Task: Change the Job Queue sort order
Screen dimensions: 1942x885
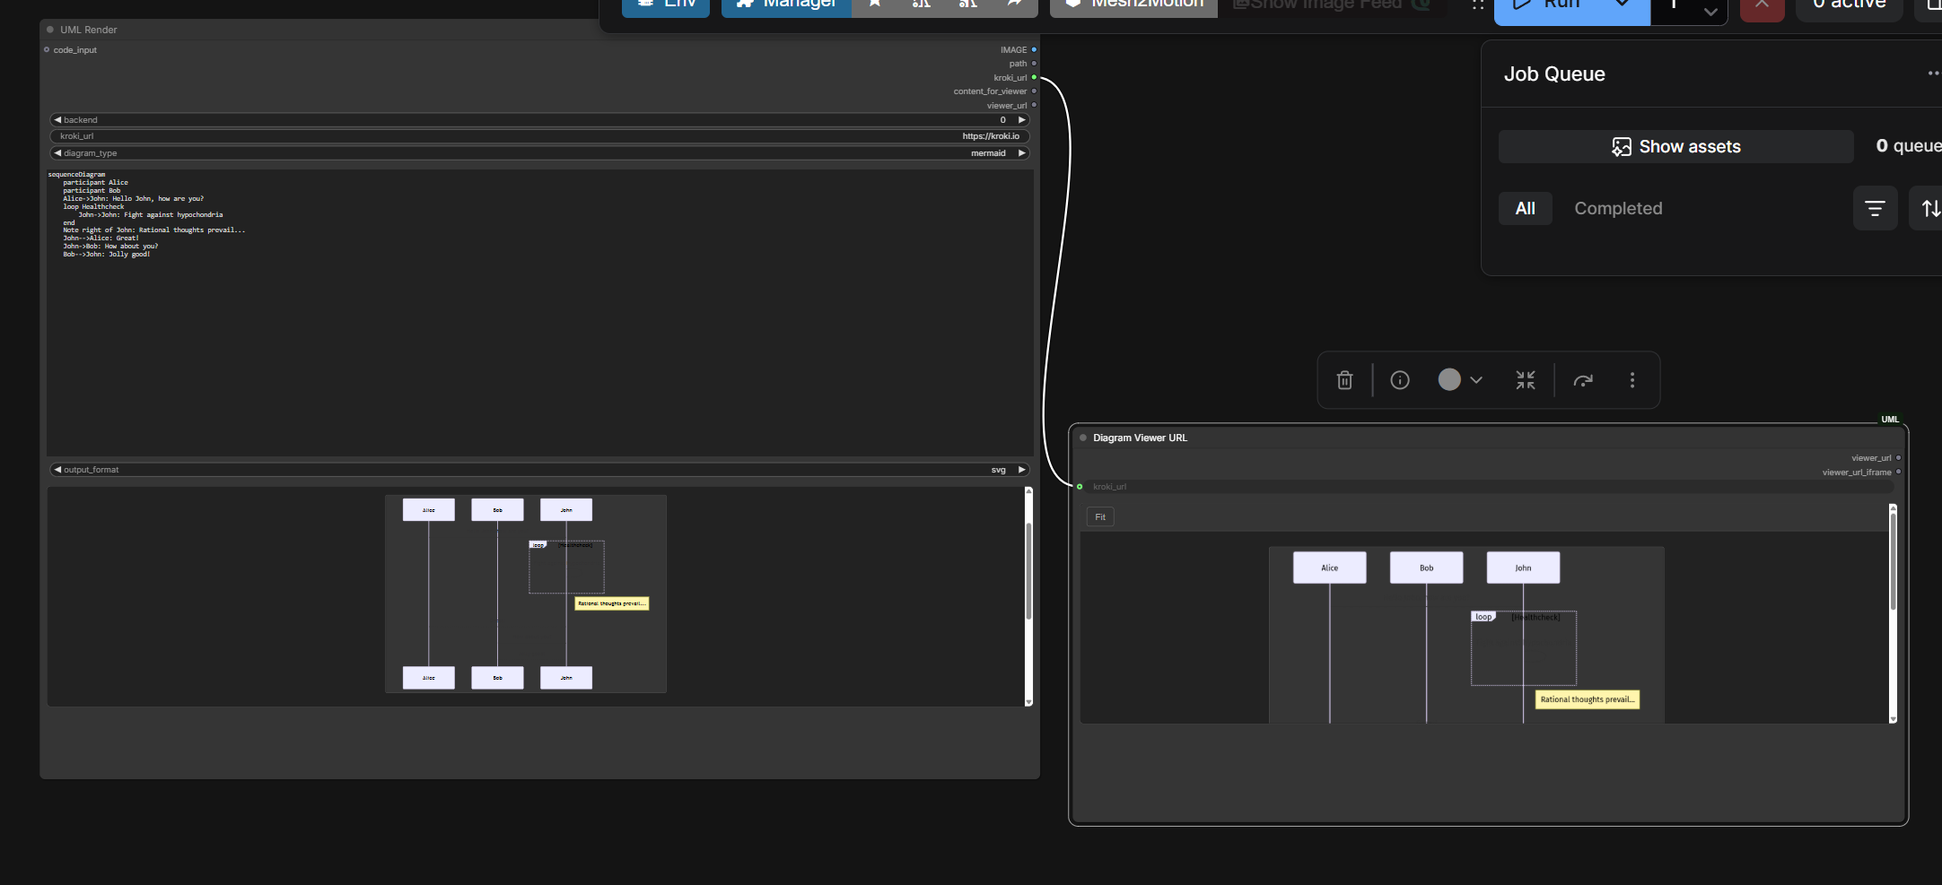Action: [1929, 209]
